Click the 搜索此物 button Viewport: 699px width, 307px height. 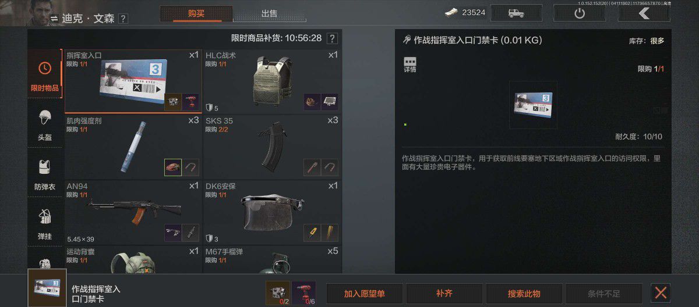[524, 294]
